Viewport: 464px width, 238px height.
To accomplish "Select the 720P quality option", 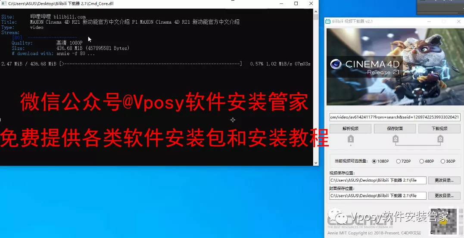I will 403,161.
